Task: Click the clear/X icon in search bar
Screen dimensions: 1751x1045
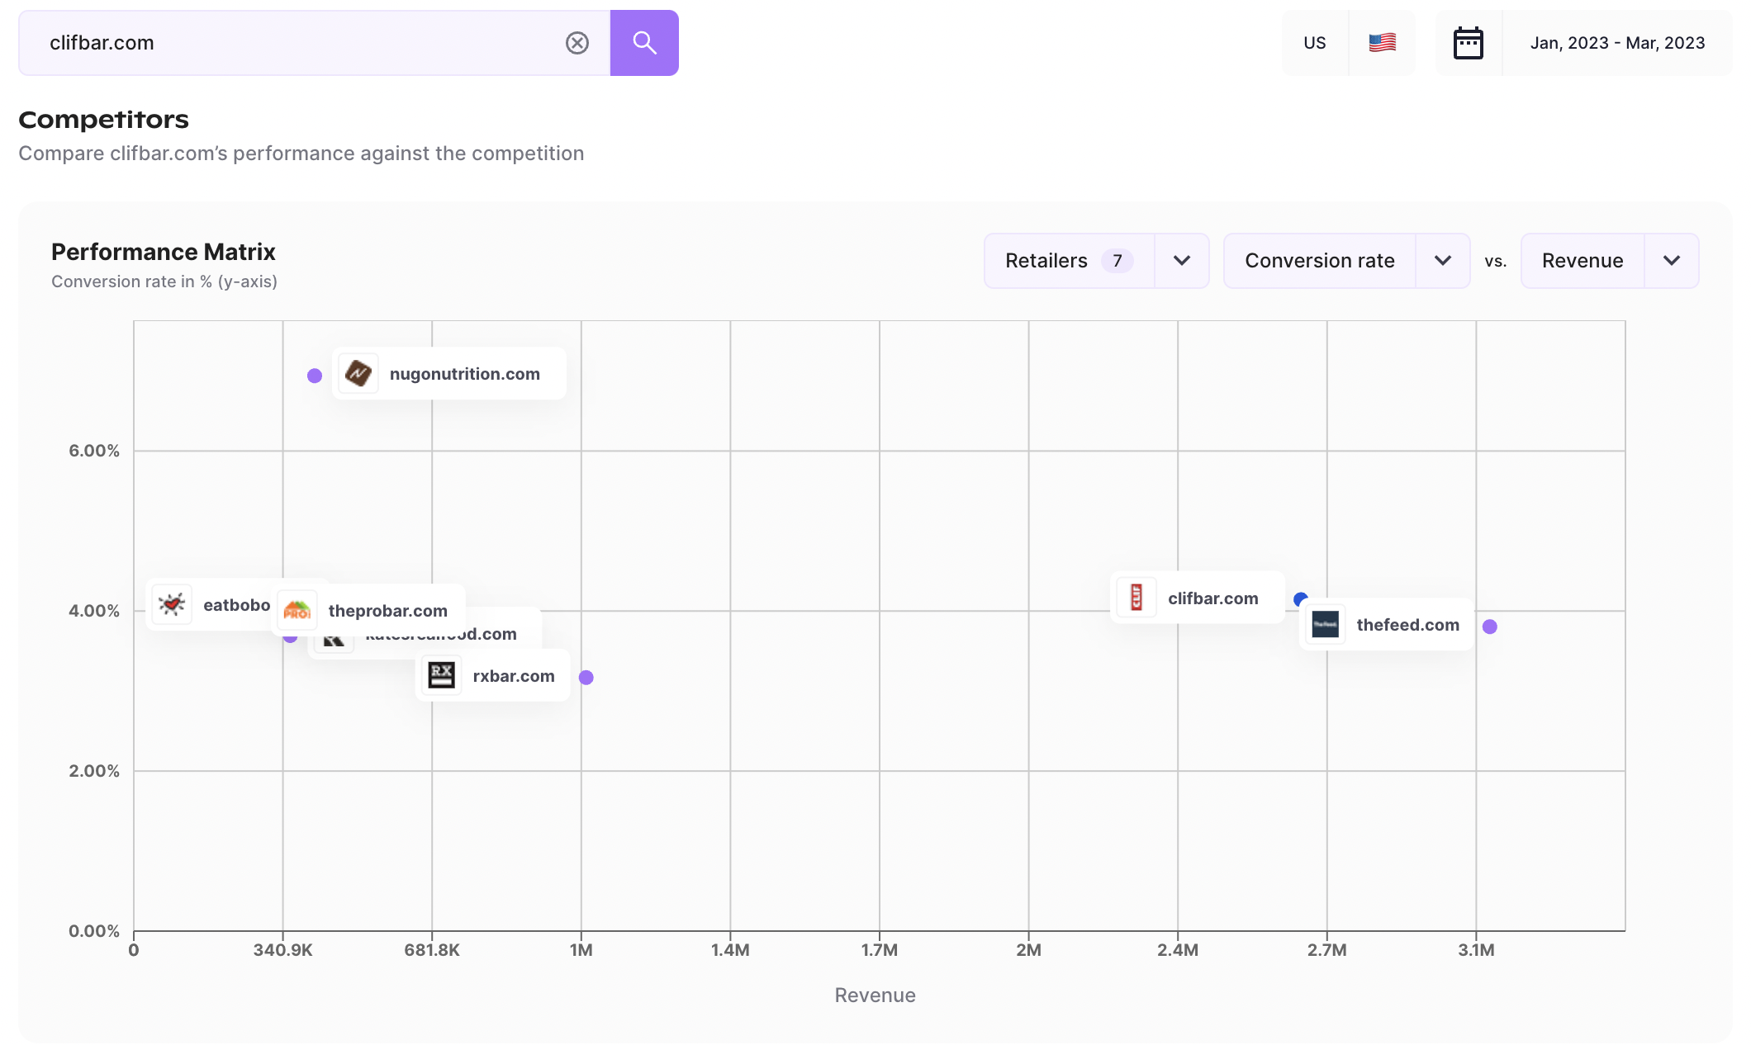Action: point(575,41)
